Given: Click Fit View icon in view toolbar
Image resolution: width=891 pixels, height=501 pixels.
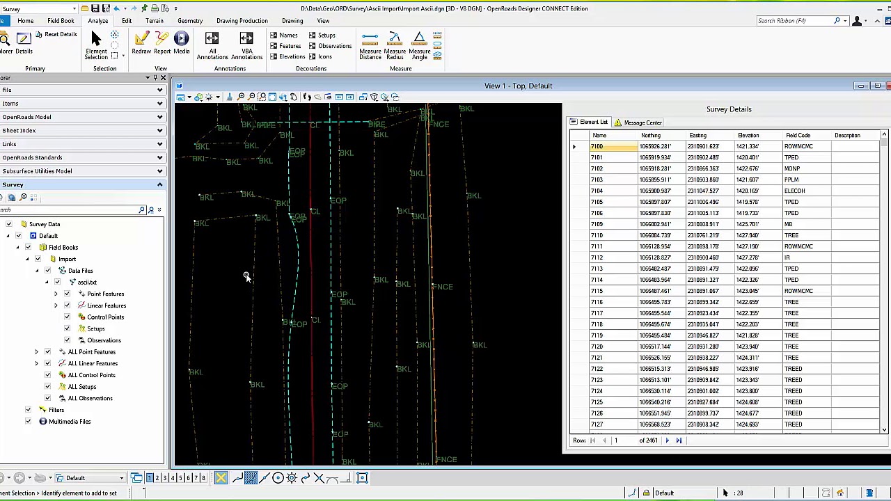Looking at the screenshot, I should (272, 97).
